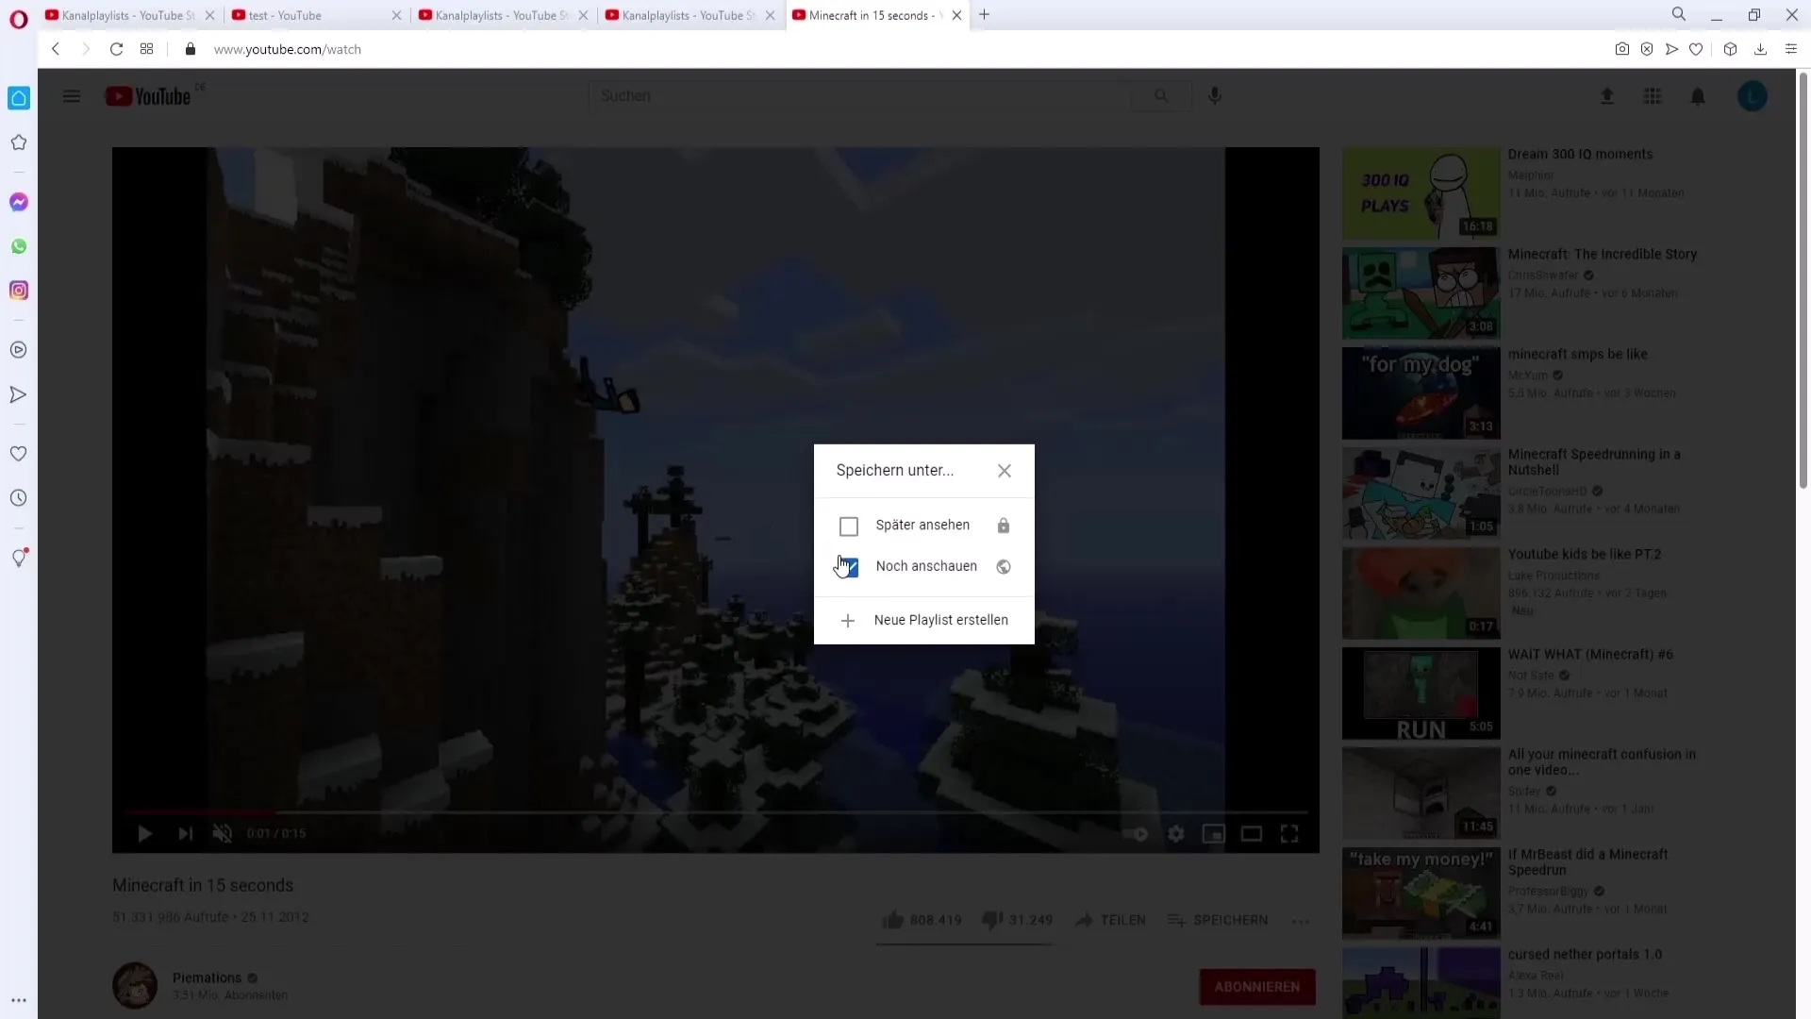Viewport: 1811px width, 1019px height.
Task: Check the Später ansehen checkbox
Action: (x=849, y=526)
